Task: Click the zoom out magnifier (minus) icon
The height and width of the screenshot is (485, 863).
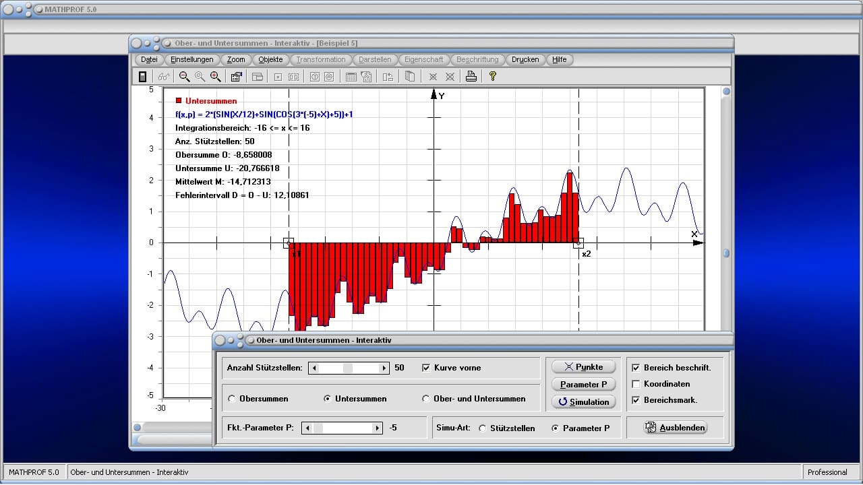Action: 184,77
